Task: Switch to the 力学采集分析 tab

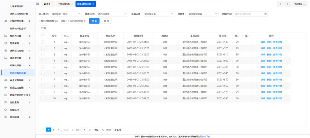Action: click(x=64, y=4)
